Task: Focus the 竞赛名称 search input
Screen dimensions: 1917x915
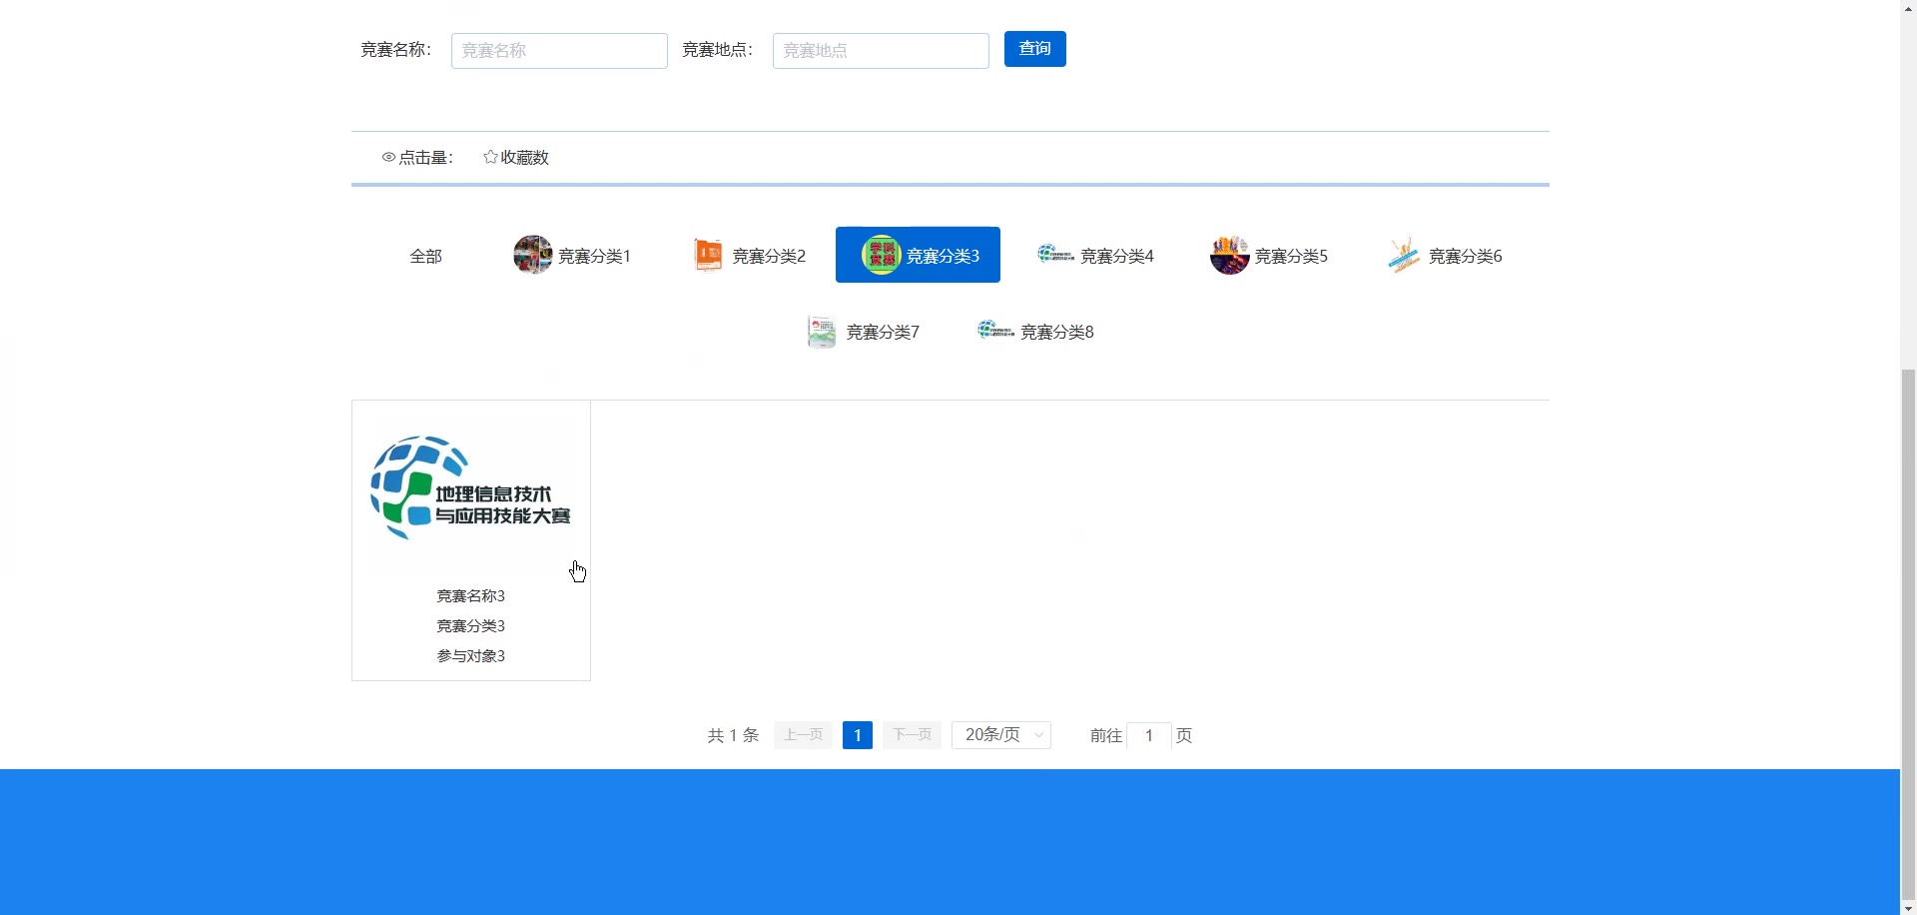Action: pyautogui.click(x=559, y=51)
